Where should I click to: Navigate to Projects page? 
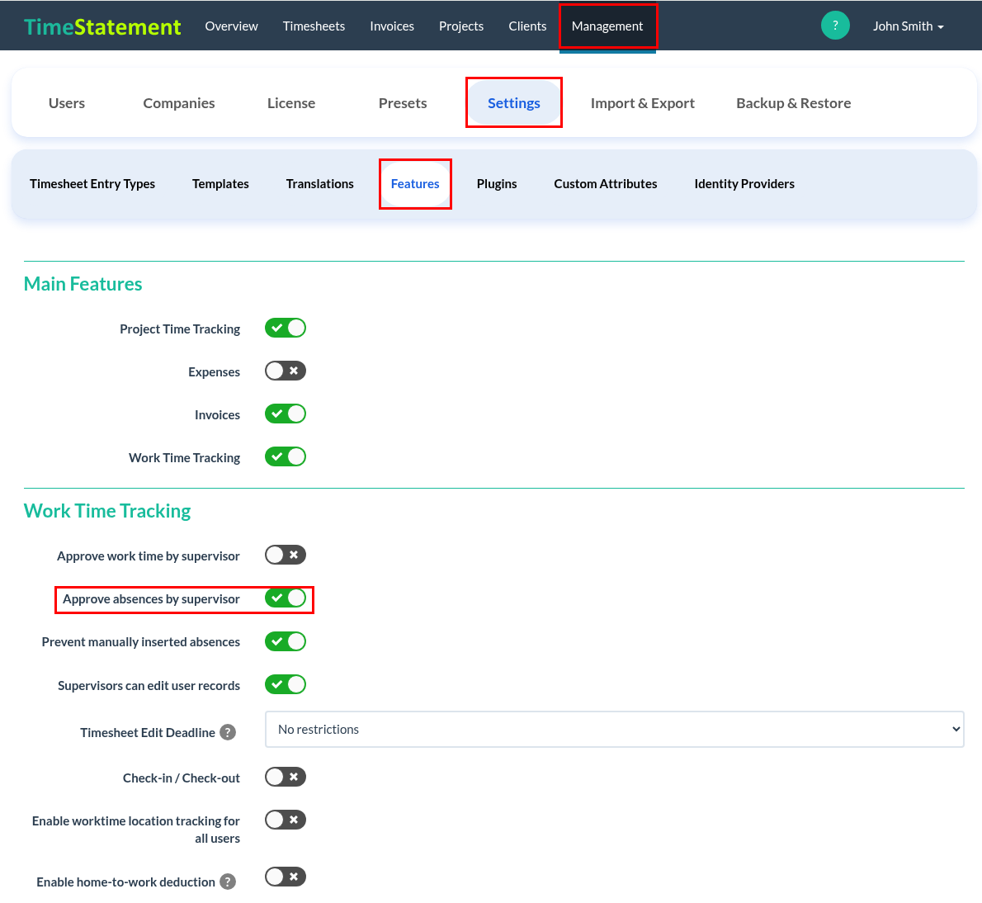(x=461, y=26)
